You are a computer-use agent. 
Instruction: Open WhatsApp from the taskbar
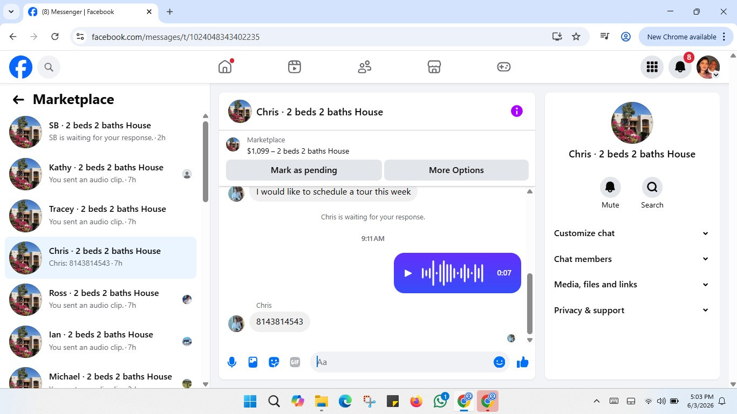click(440, 401)
